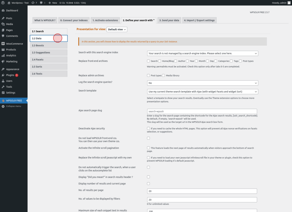
Task: Check Display number of results and current page
Action: [148, 183]
